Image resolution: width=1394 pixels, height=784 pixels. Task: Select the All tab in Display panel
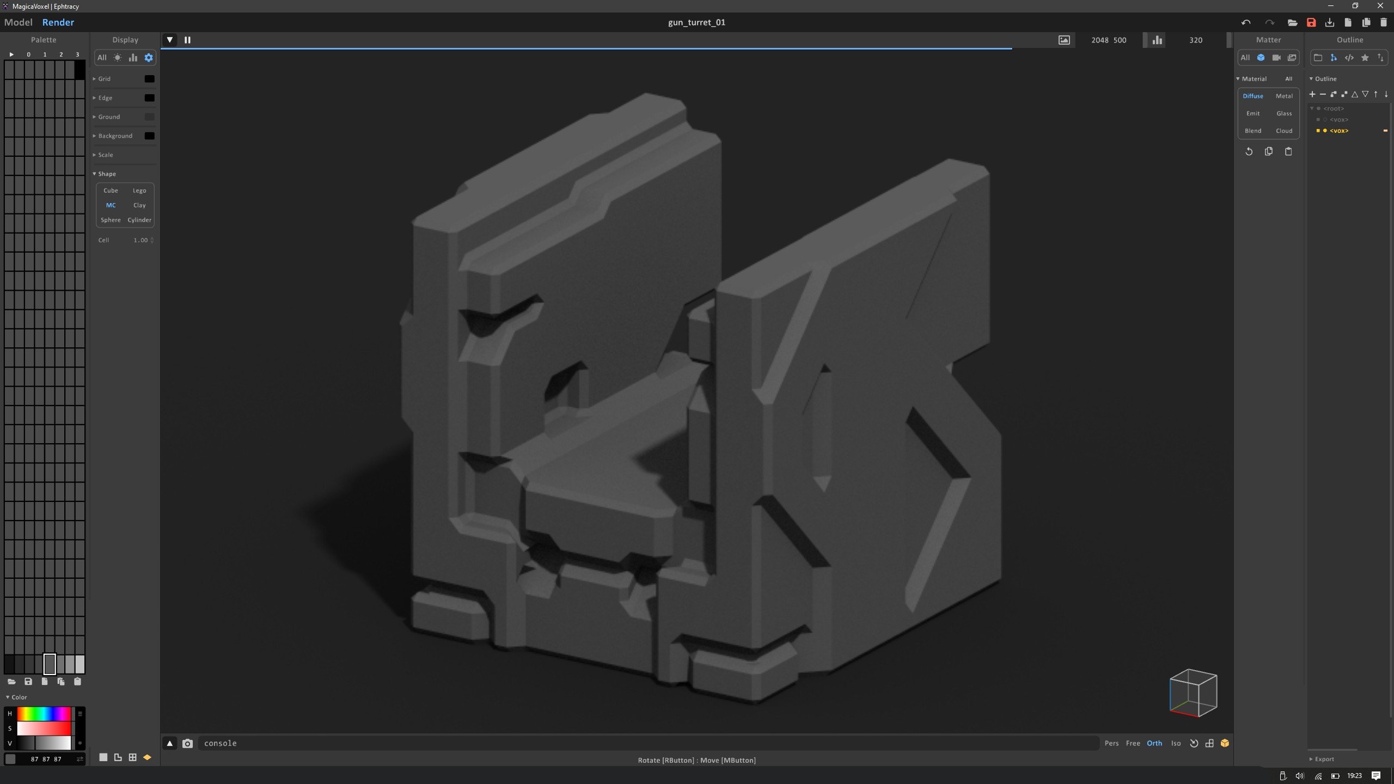click(x=102, y=58)
